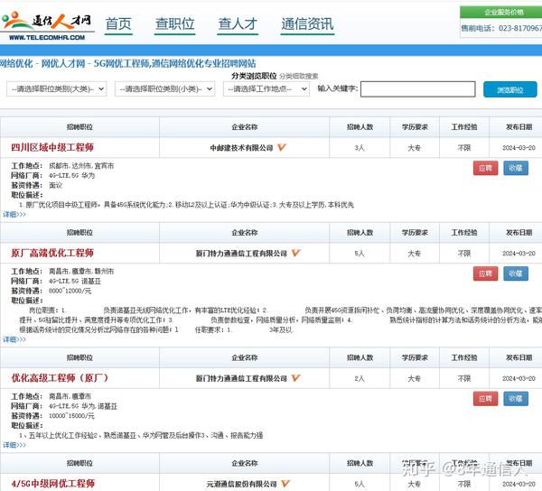Click 不限 experience in 四川区域中级工程师 row

[x=464, y=148]
